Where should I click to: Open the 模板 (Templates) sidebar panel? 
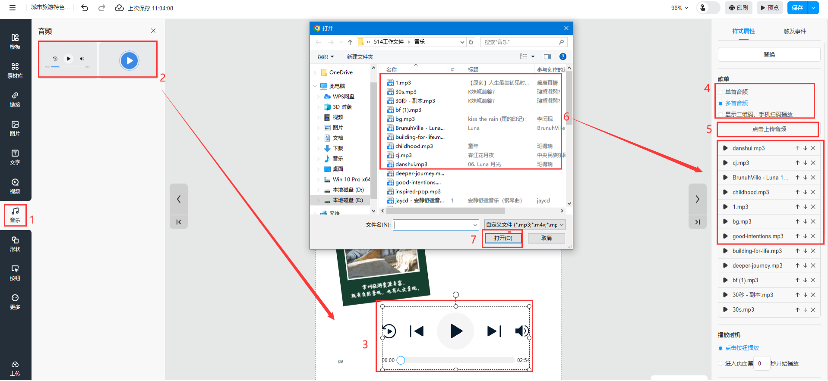[15, 41]
